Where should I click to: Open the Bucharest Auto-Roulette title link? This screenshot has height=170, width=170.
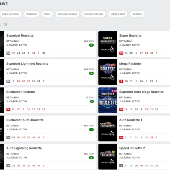point(25,120)
